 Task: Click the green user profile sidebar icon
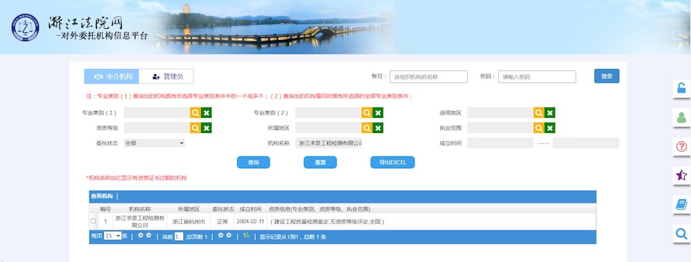pyautogui.click(x=681, y=117)
